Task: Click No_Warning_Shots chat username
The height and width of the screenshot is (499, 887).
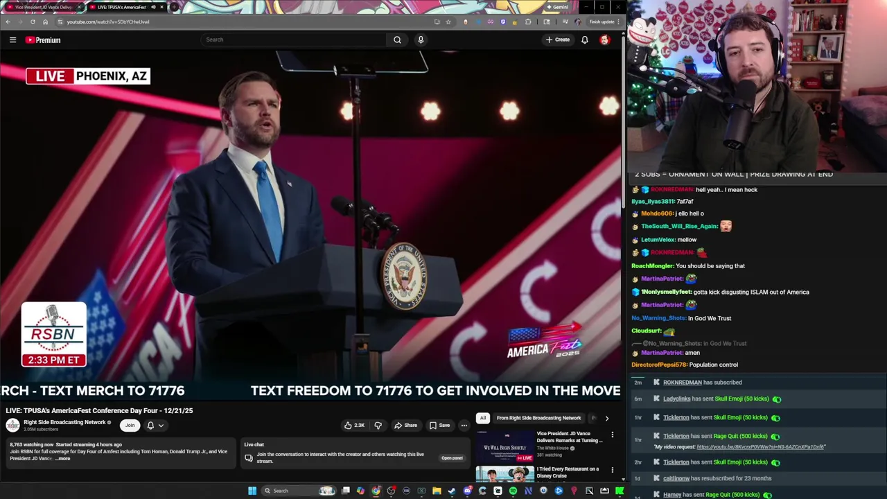Action: tap(658, 318)
